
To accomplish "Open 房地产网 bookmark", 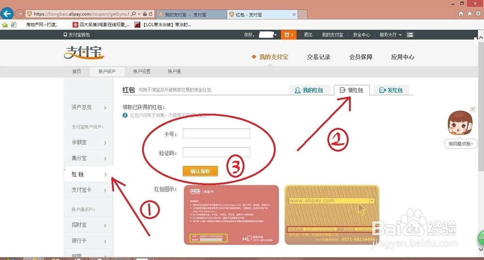I will point(42,25).
